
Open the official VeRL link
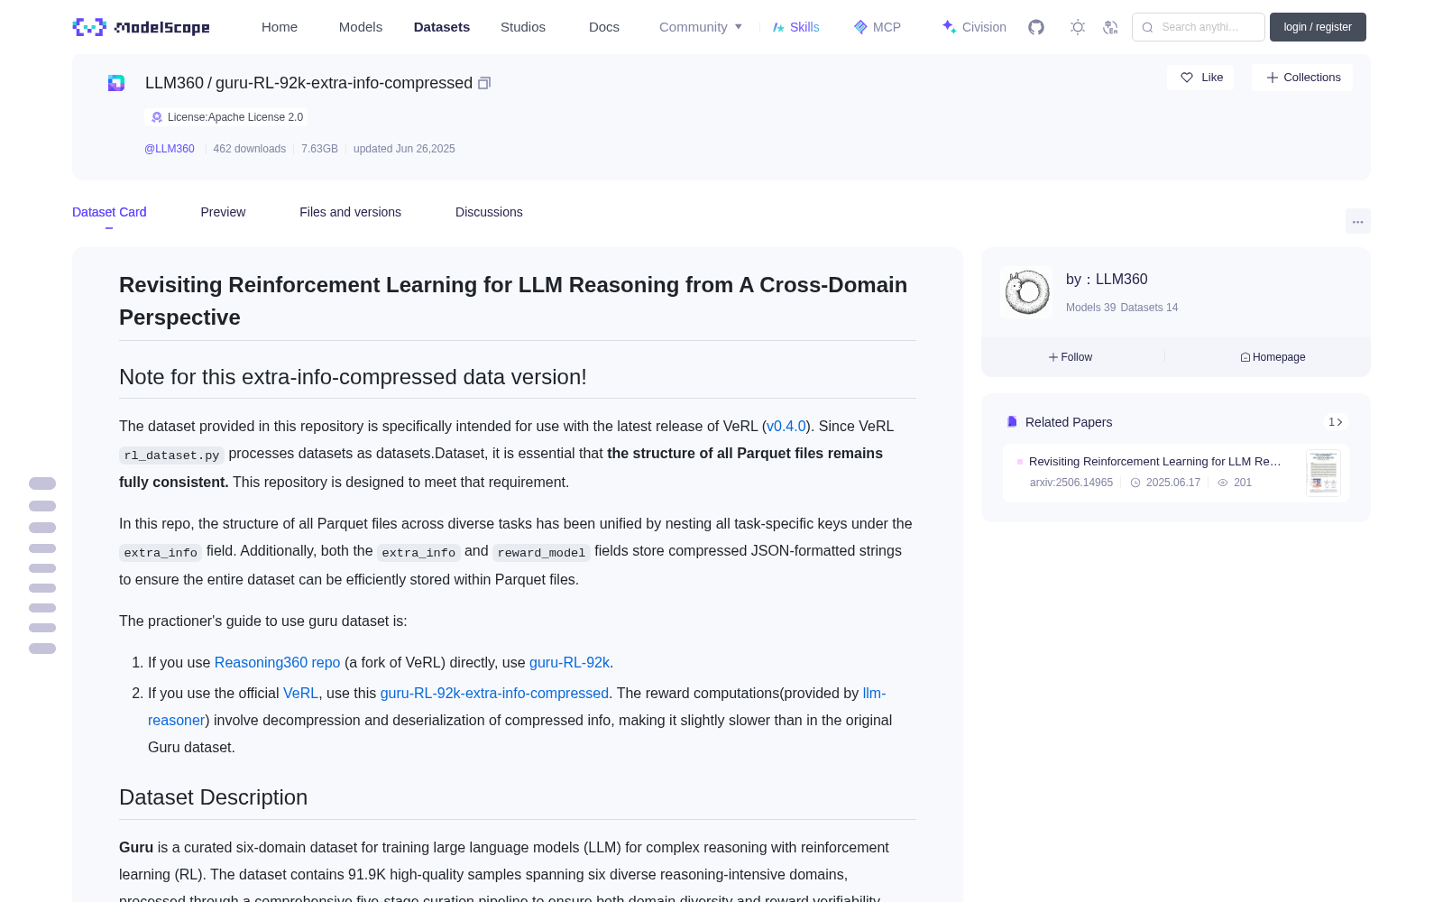(x=300, y=693)
